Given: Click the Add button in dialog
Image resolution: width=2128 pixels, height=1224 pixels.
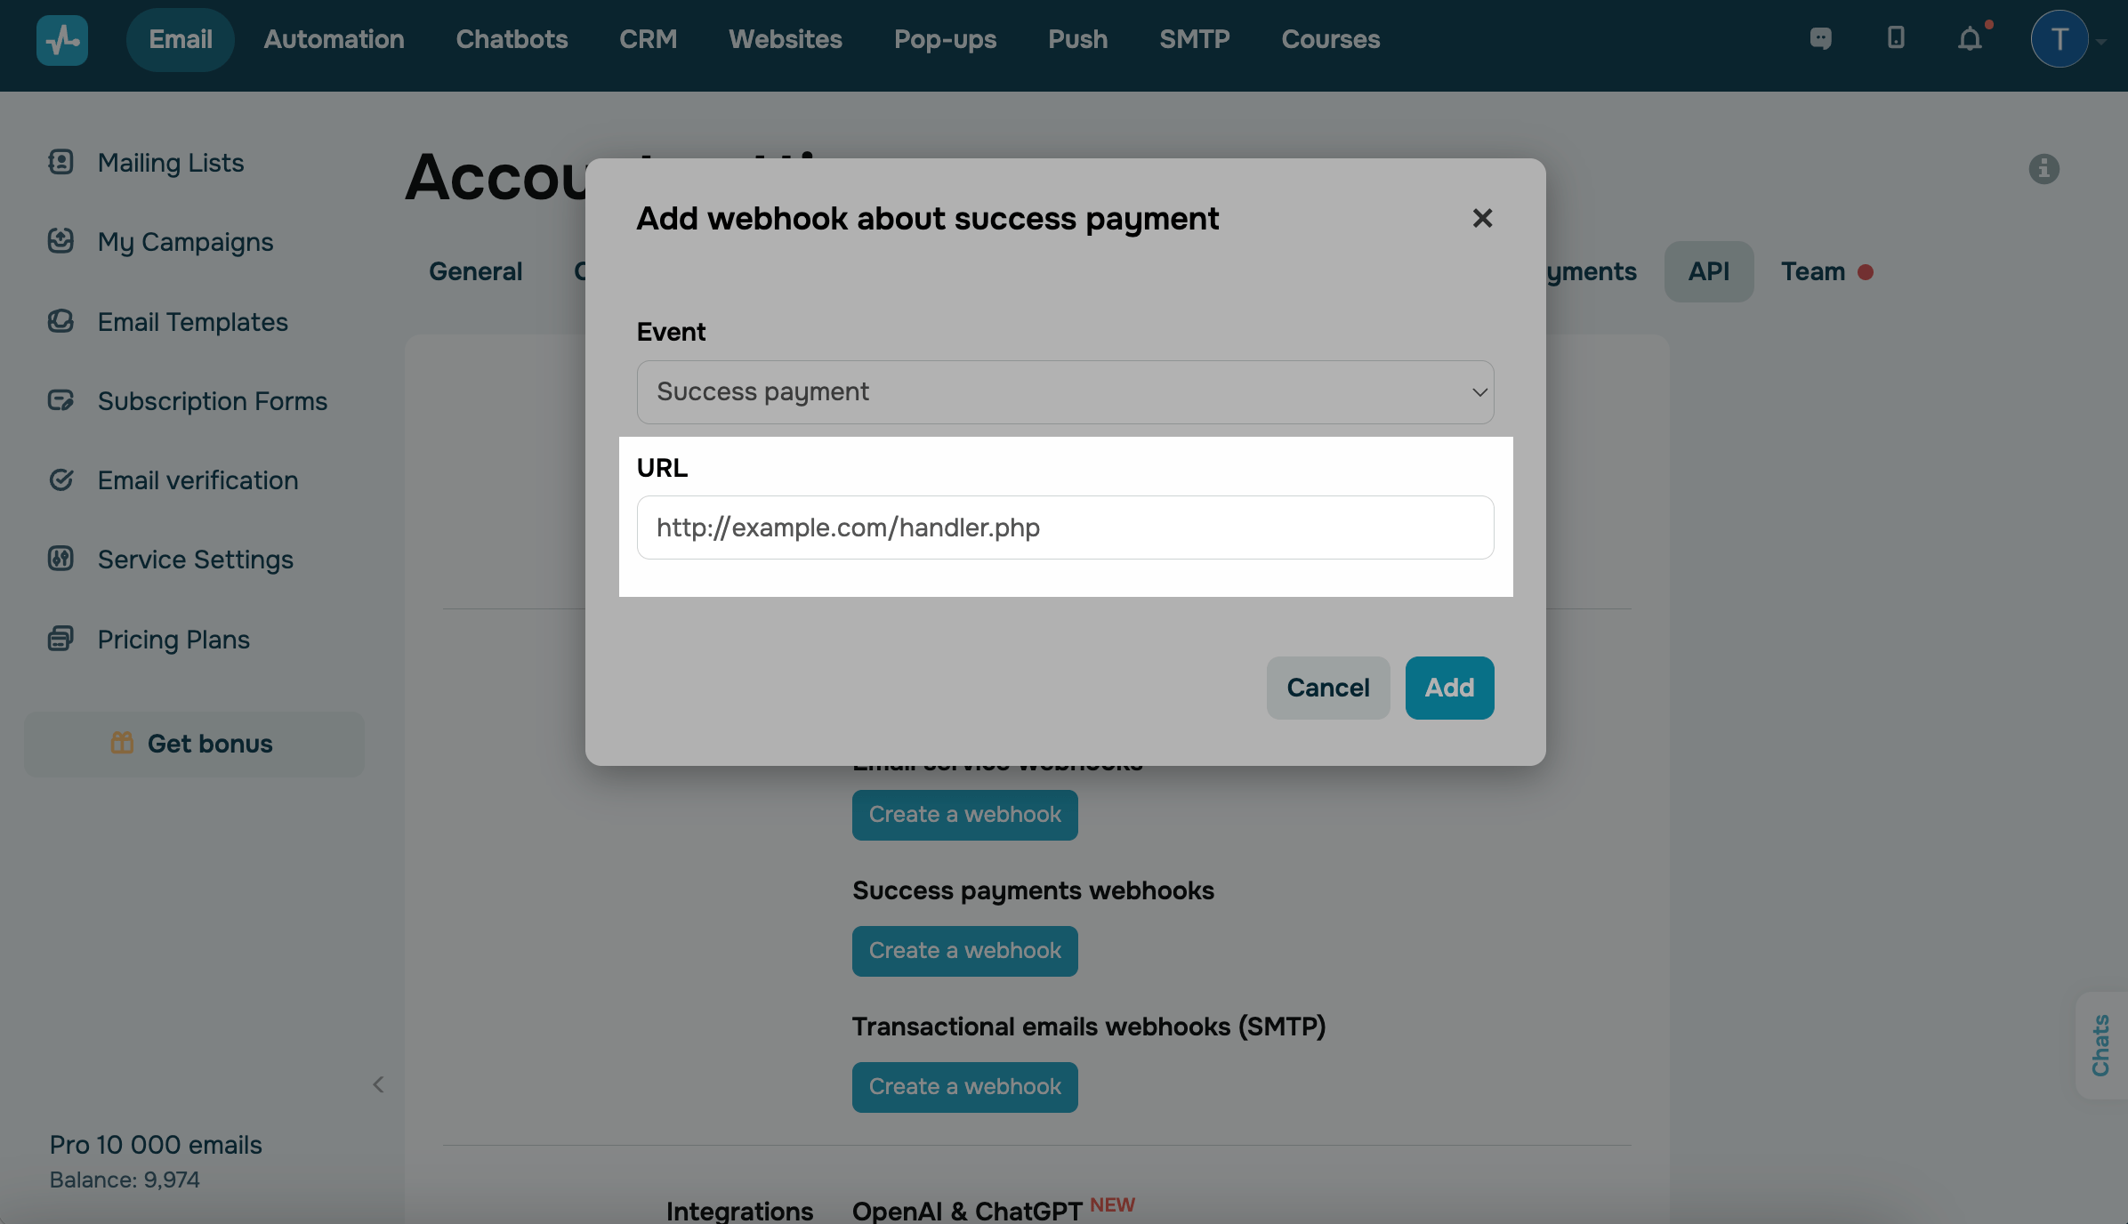Looking at the screenshot, I should coord(1449,688).
